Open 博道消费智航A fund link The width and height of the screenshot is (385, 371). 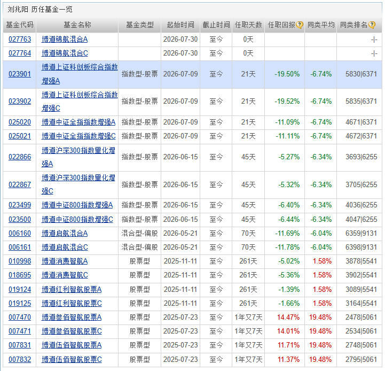(x=65, y=261)
